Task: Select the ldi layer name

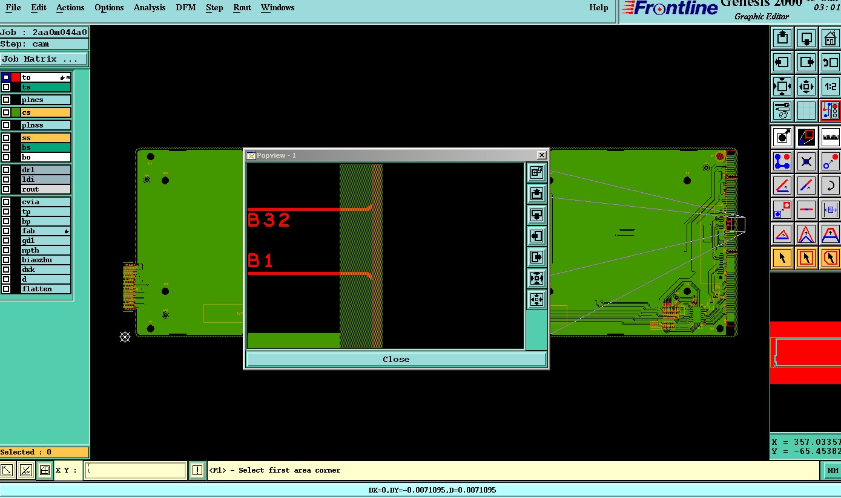Action: (x=46, y=179)
